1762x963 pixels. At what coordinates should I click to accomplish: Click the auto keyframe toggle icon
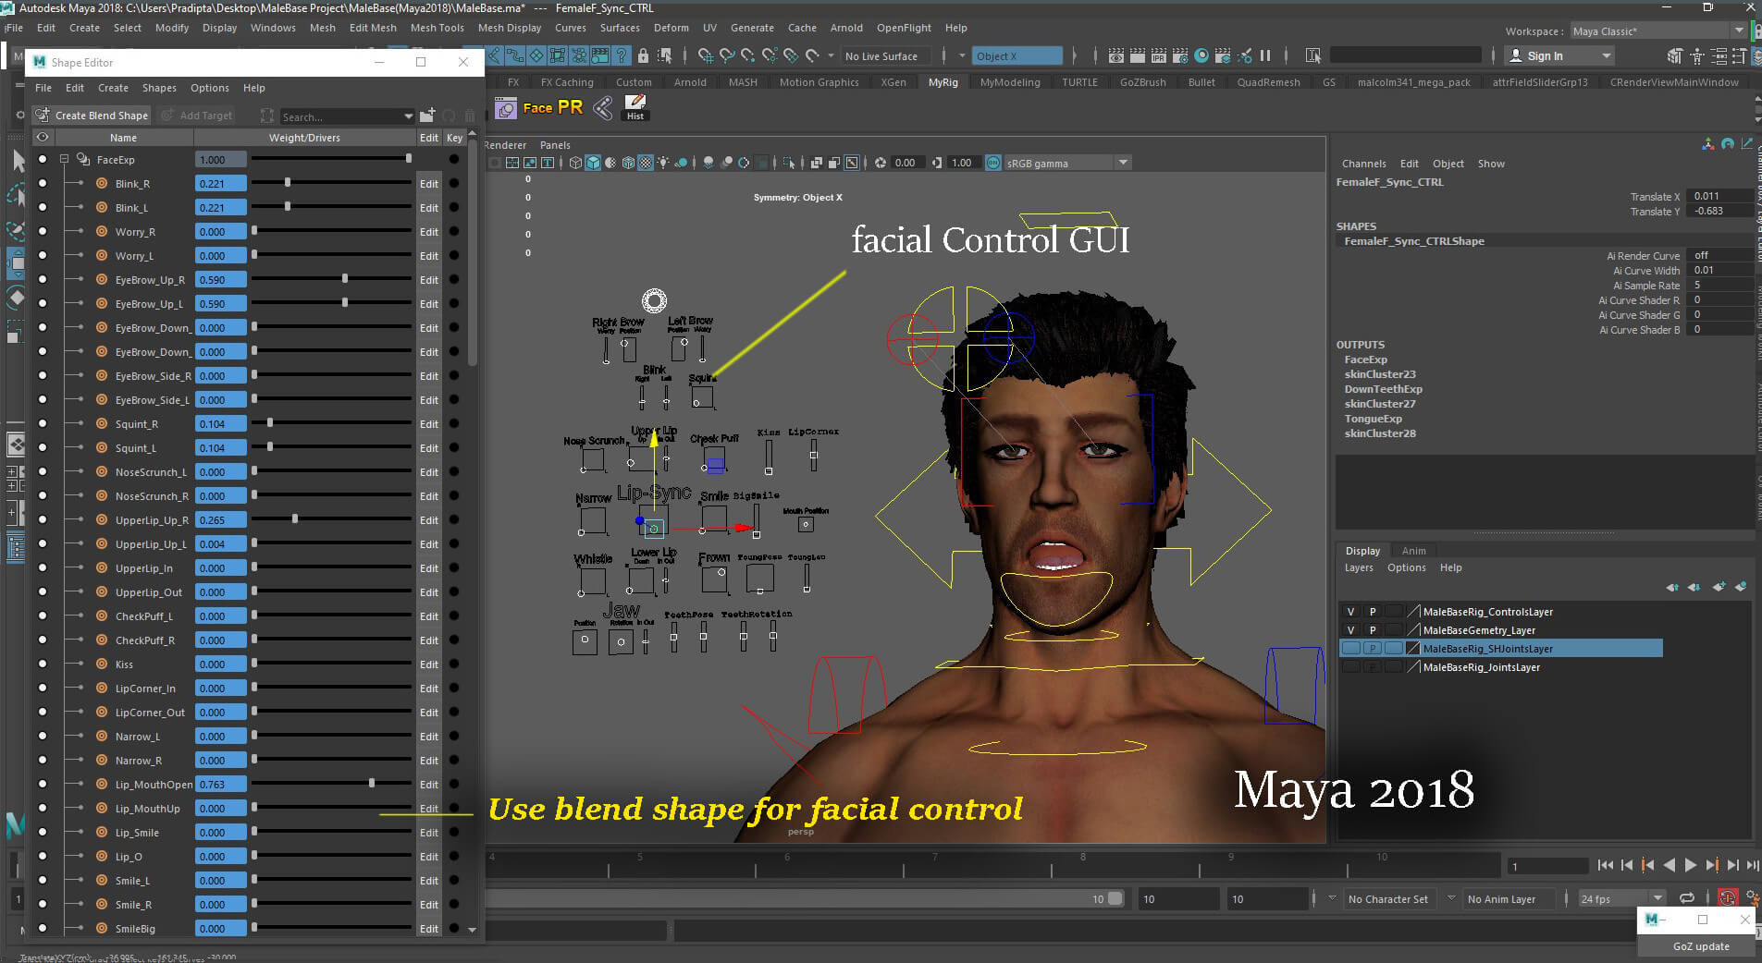1727,898
